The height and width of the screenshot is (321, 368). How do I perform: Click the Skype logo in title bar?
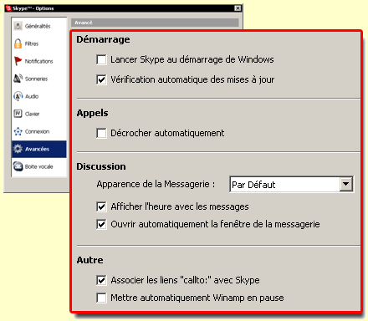point(8,8)
